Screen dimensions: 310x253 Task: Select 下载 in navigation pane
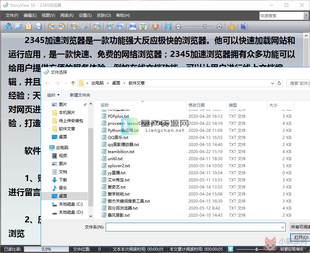60,180
